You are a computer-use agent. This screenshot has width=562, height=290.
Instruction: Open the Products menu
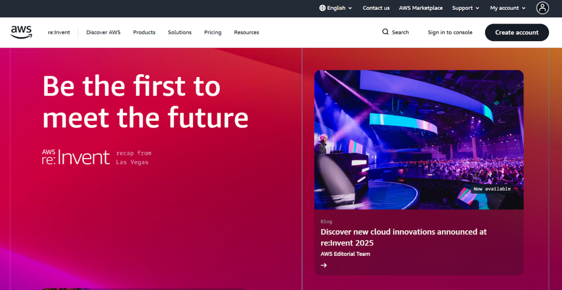144,32
